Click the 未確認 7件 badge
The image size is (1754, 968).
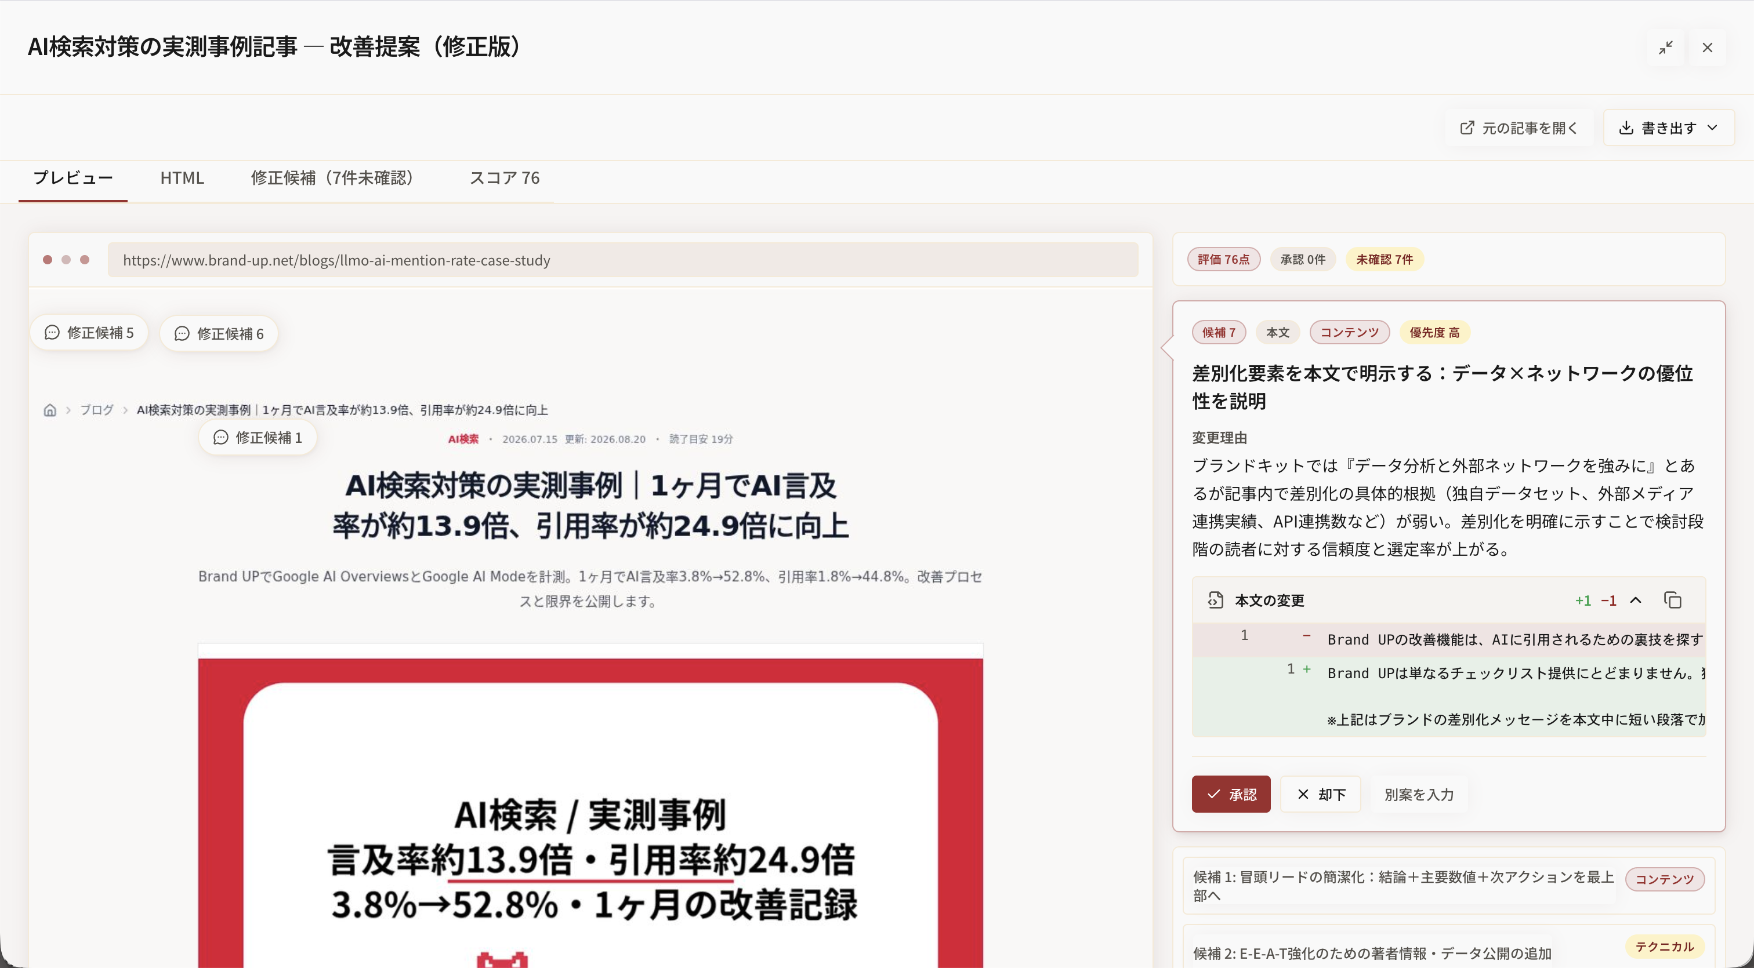pos(1385,259)
